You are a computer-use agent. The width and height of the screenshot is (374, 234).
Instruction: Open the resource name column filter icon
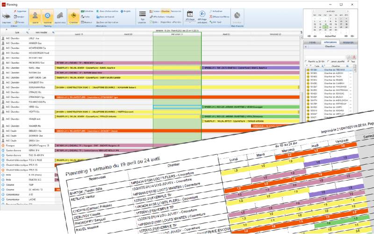pyautogui.click(x=53, y=32)
